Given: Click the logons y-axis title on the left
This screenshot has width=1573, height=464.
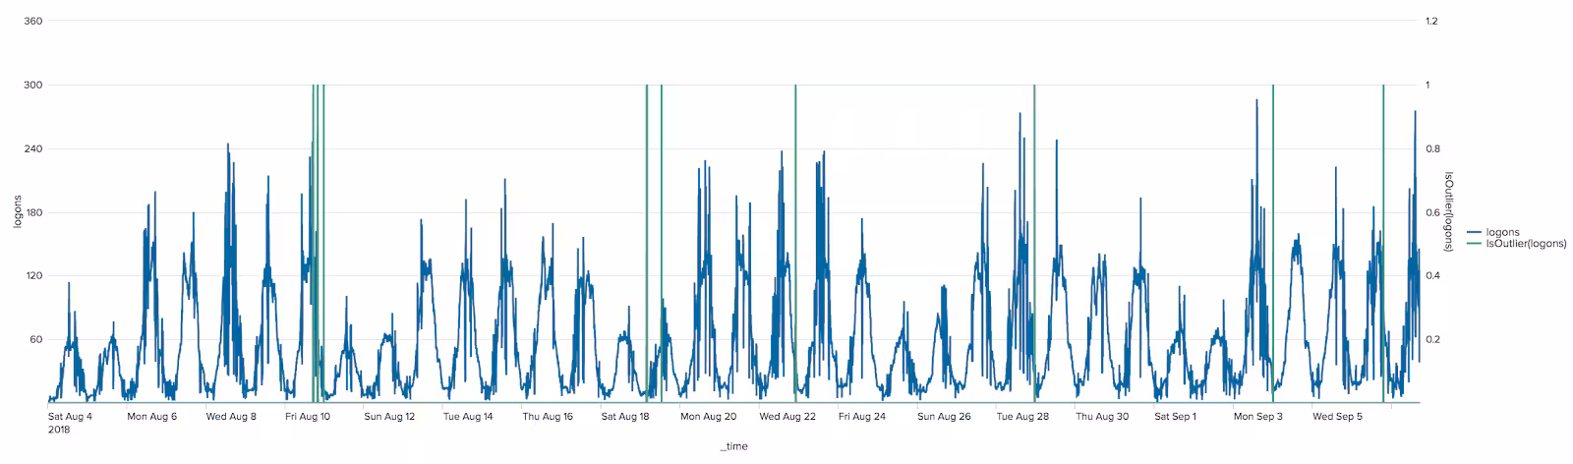Looking at the screenshot, I should click(x=18, y=212).
